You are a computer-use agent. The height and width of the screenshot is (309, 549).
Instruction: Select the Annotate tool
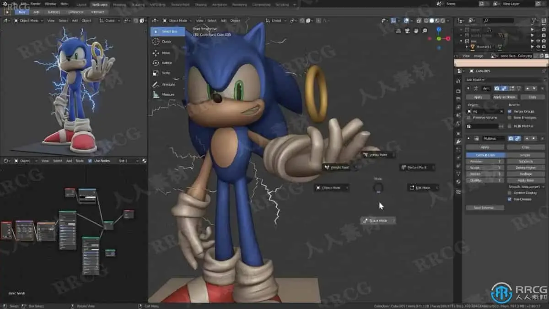[167, 84]
